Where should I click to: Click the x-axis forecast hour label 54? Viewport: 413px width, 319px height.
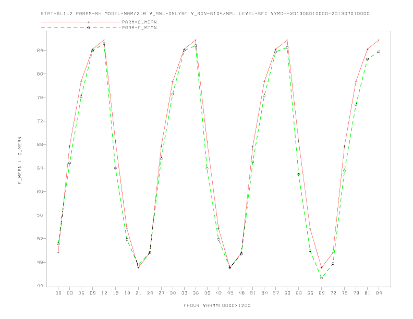tap(264, 293)
